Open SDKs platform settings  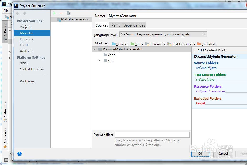[x=24, y=63]
